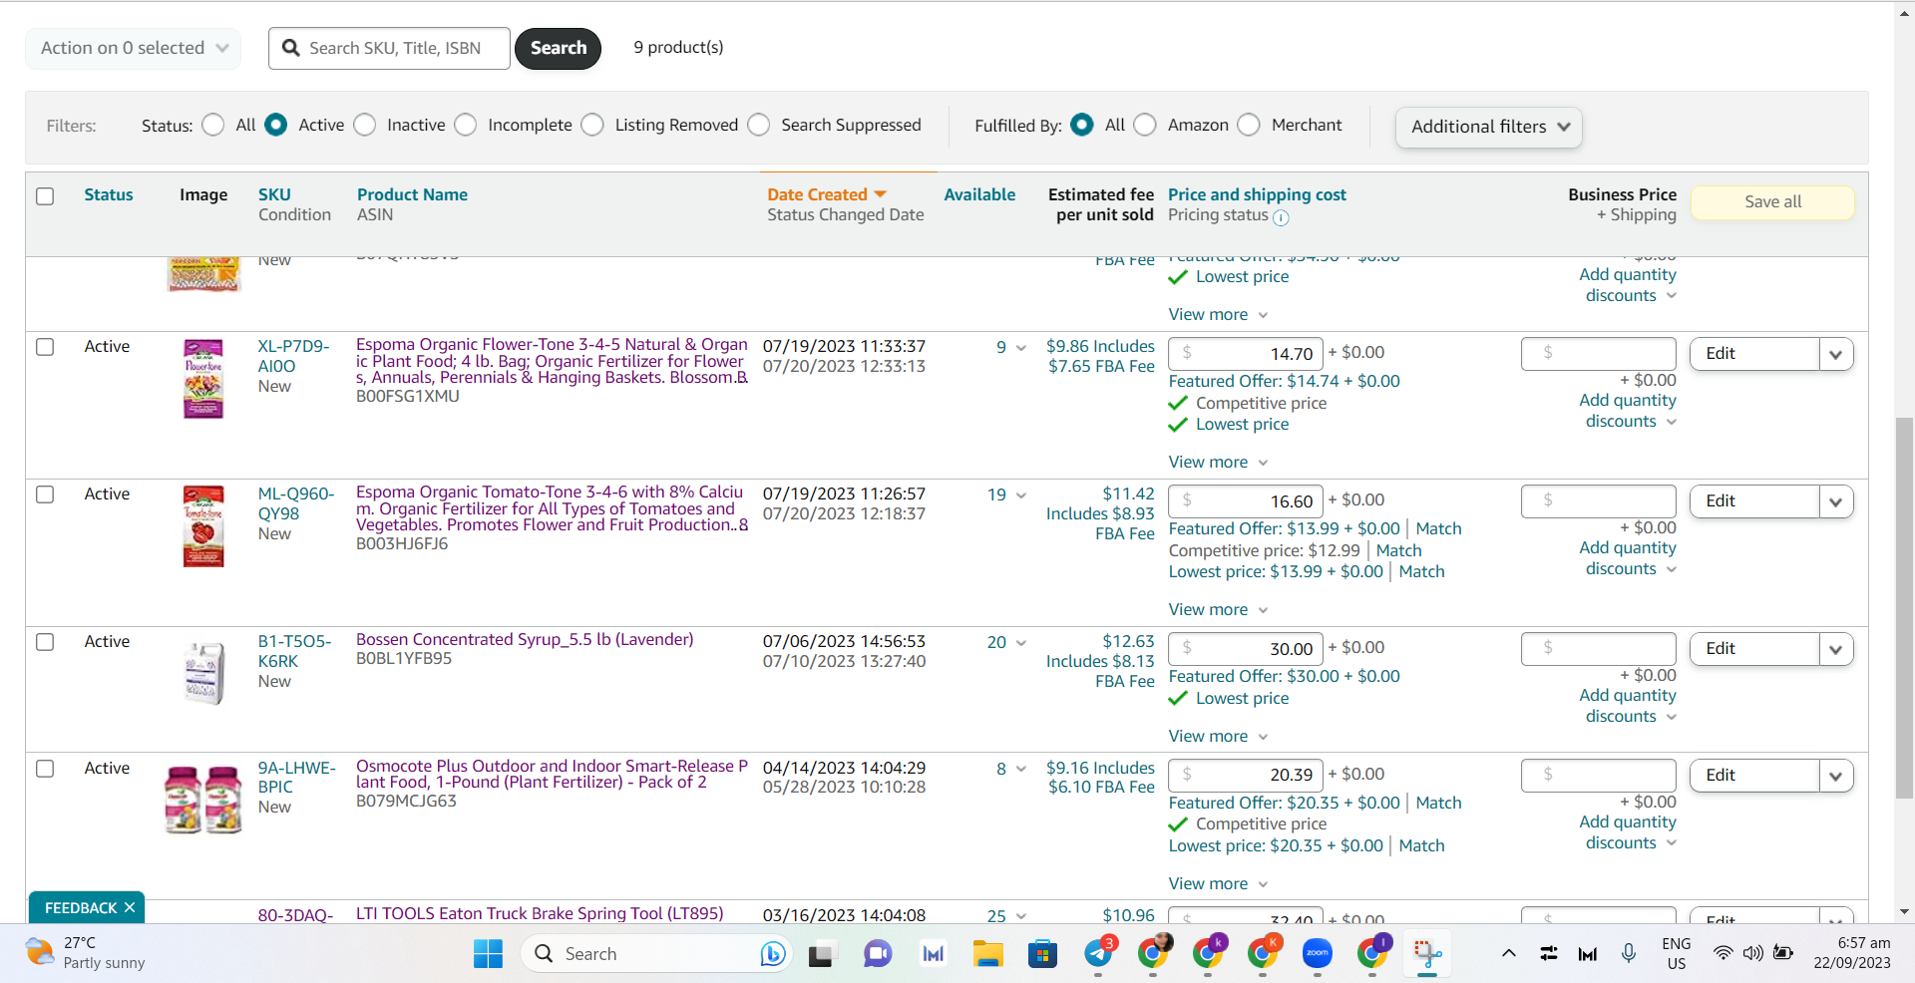
Task: Select the All status radio button
Action: tap(212, 125)
